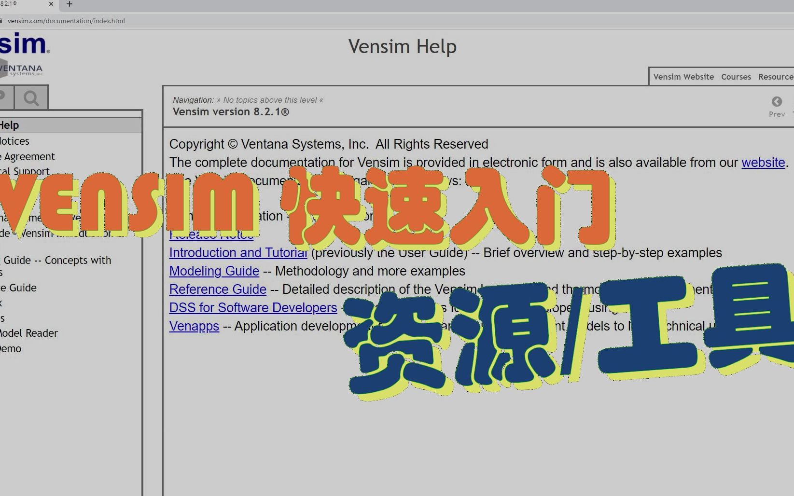Click the Prev navigation arrow icon
This screenshot has width=794, height=496.
[x=777, y=101]
